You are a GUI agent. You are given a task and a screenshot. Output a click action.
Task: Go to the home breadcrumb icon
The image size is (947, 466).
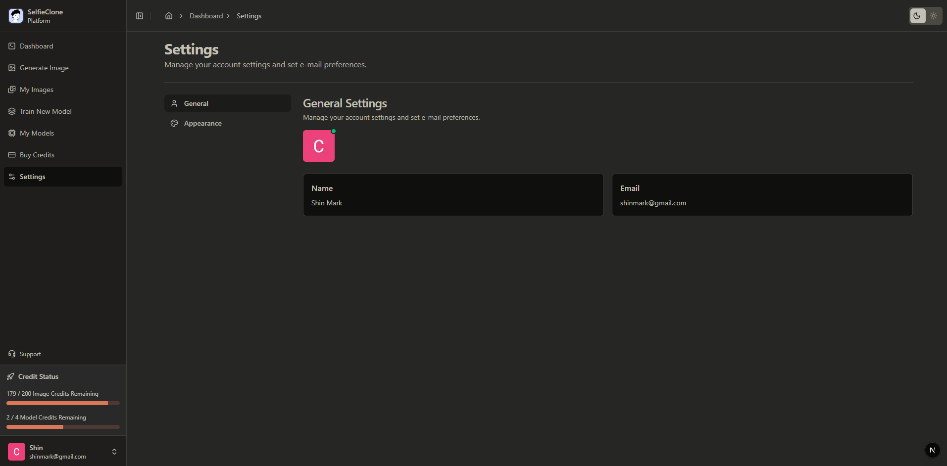pyautogui.click(x=169, y=16)
